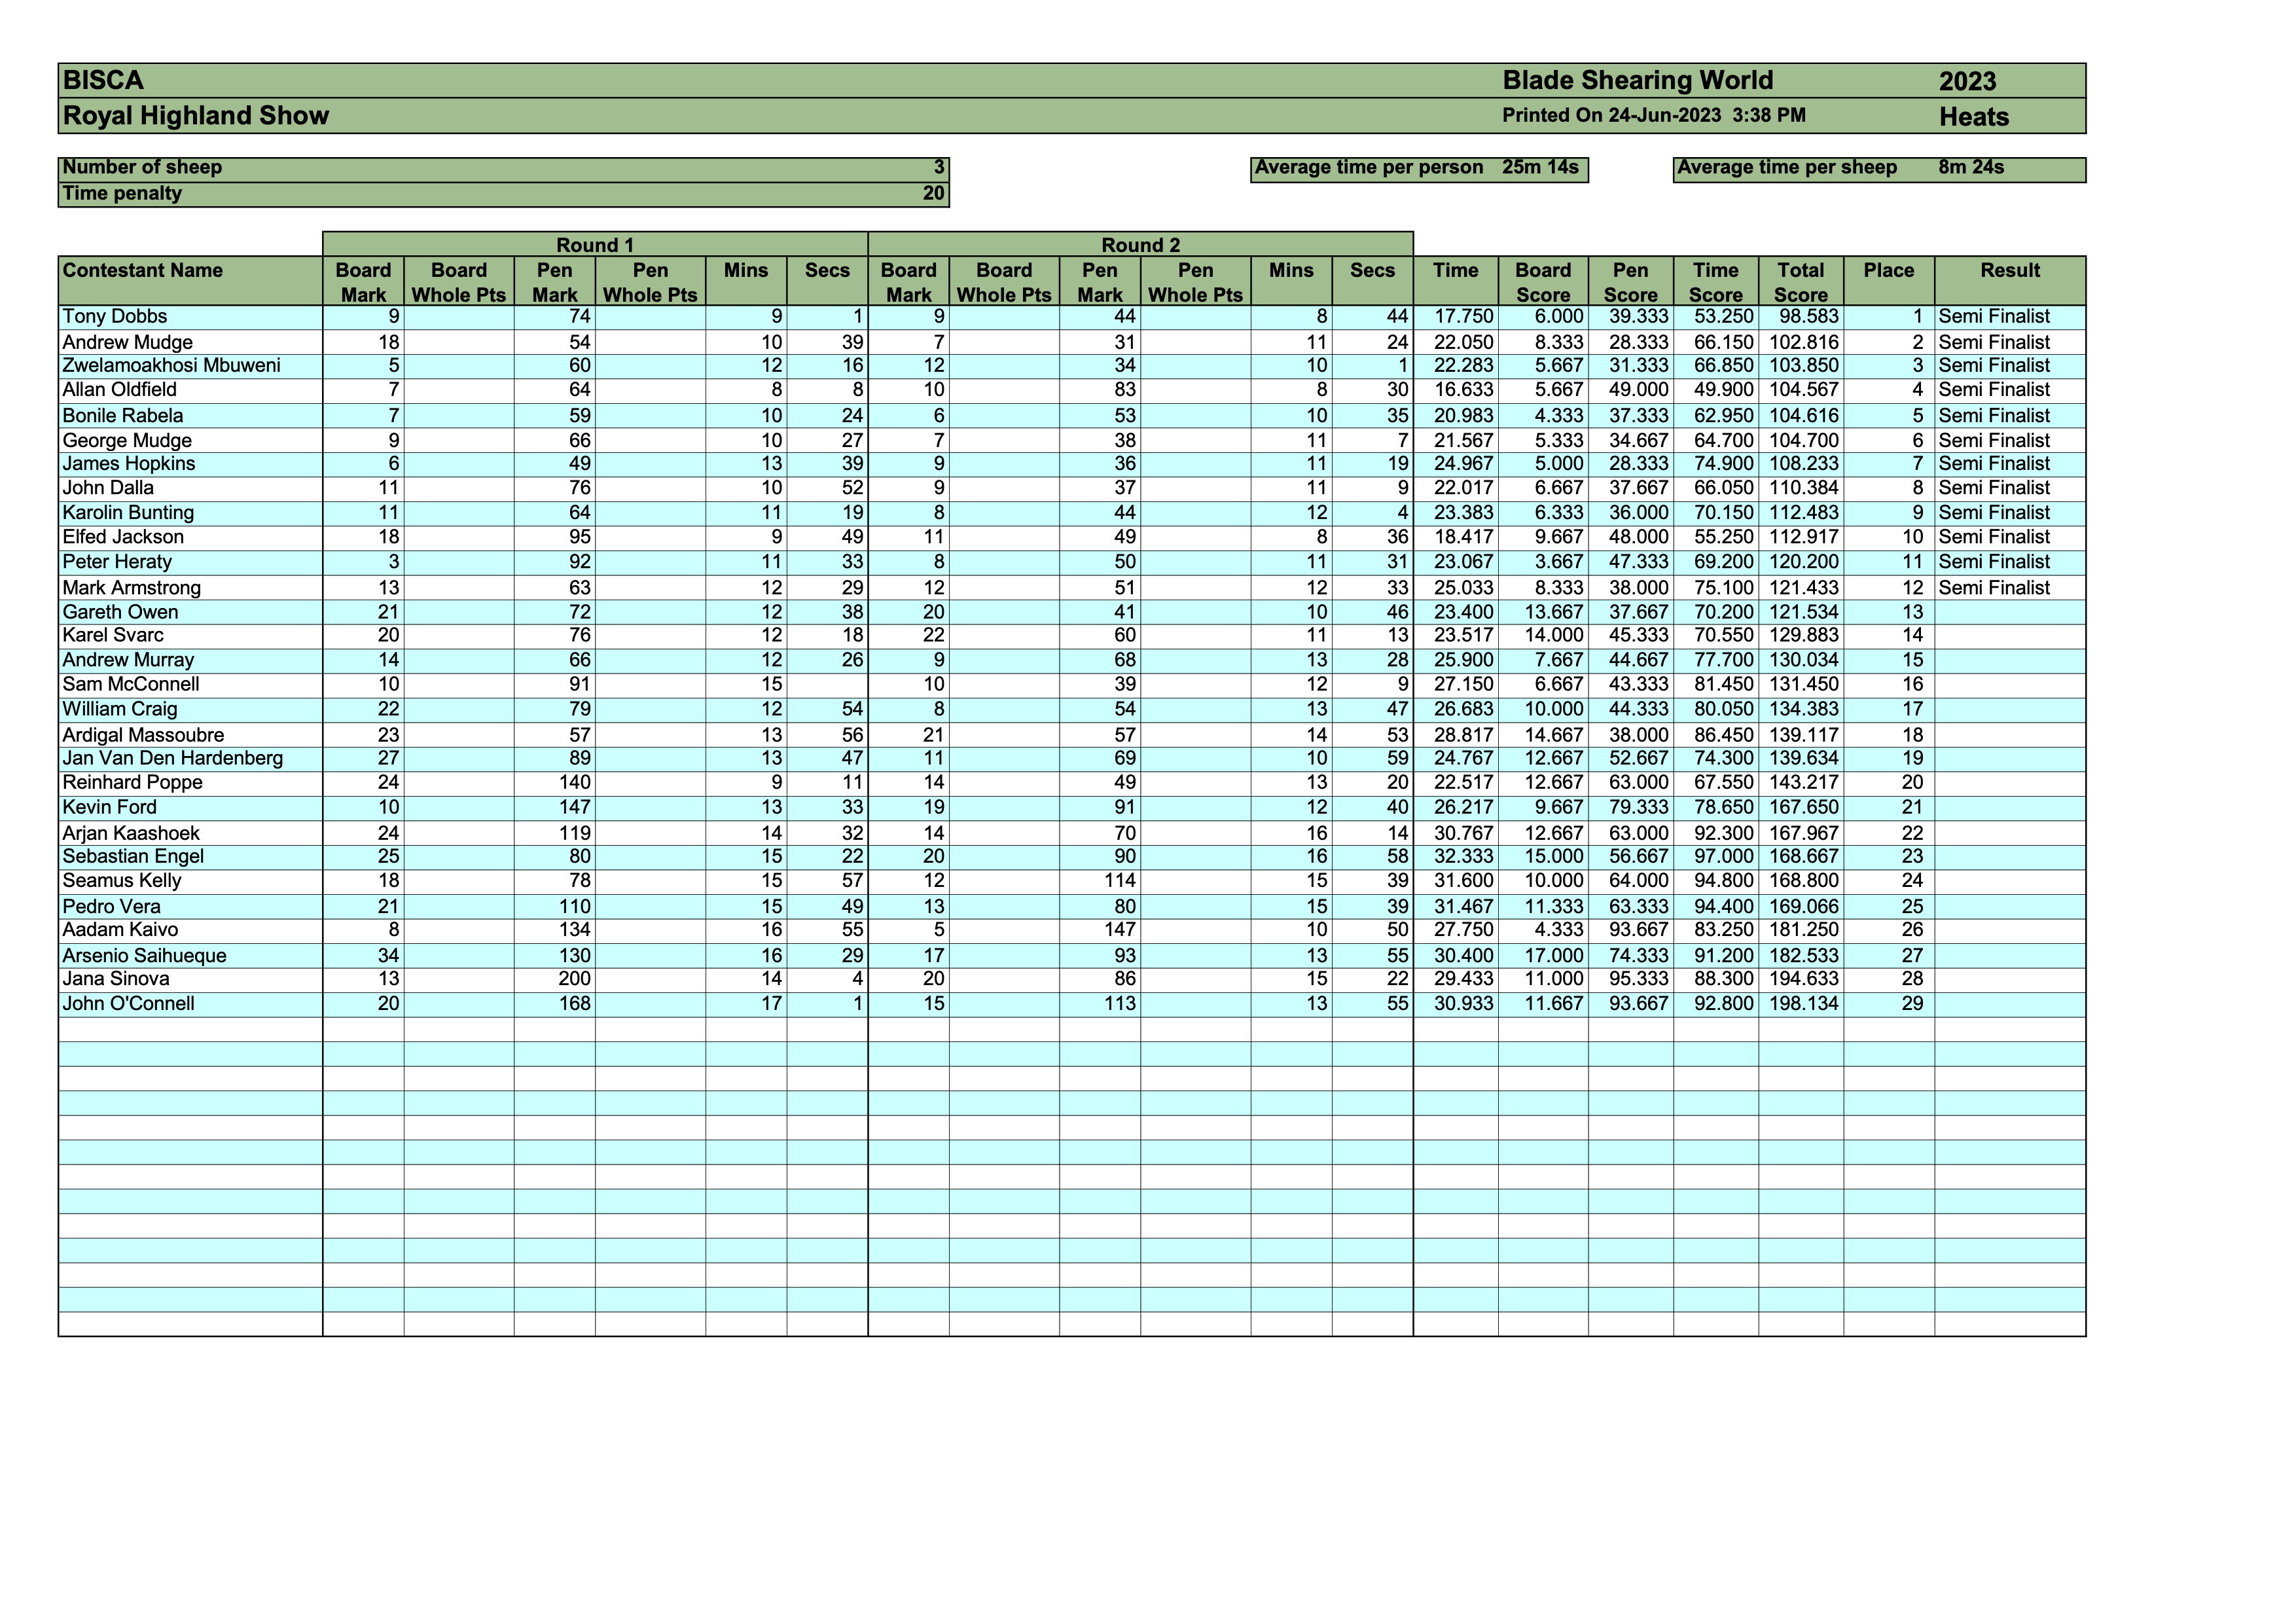
Task: Click the Time Score column header
Action: tap(1715, 282)
